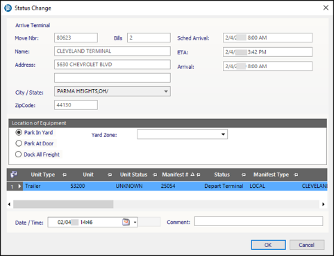Screen dimensions: 334x256
Task: Pin the Unit column
Action: coord(110,175)
